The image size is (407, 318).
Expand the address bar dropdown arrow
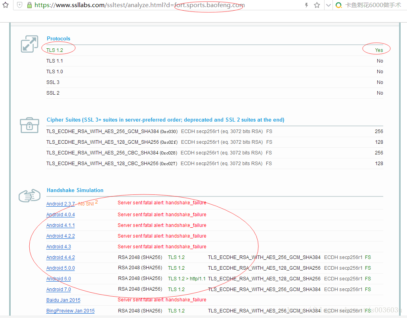coord(329,5)
